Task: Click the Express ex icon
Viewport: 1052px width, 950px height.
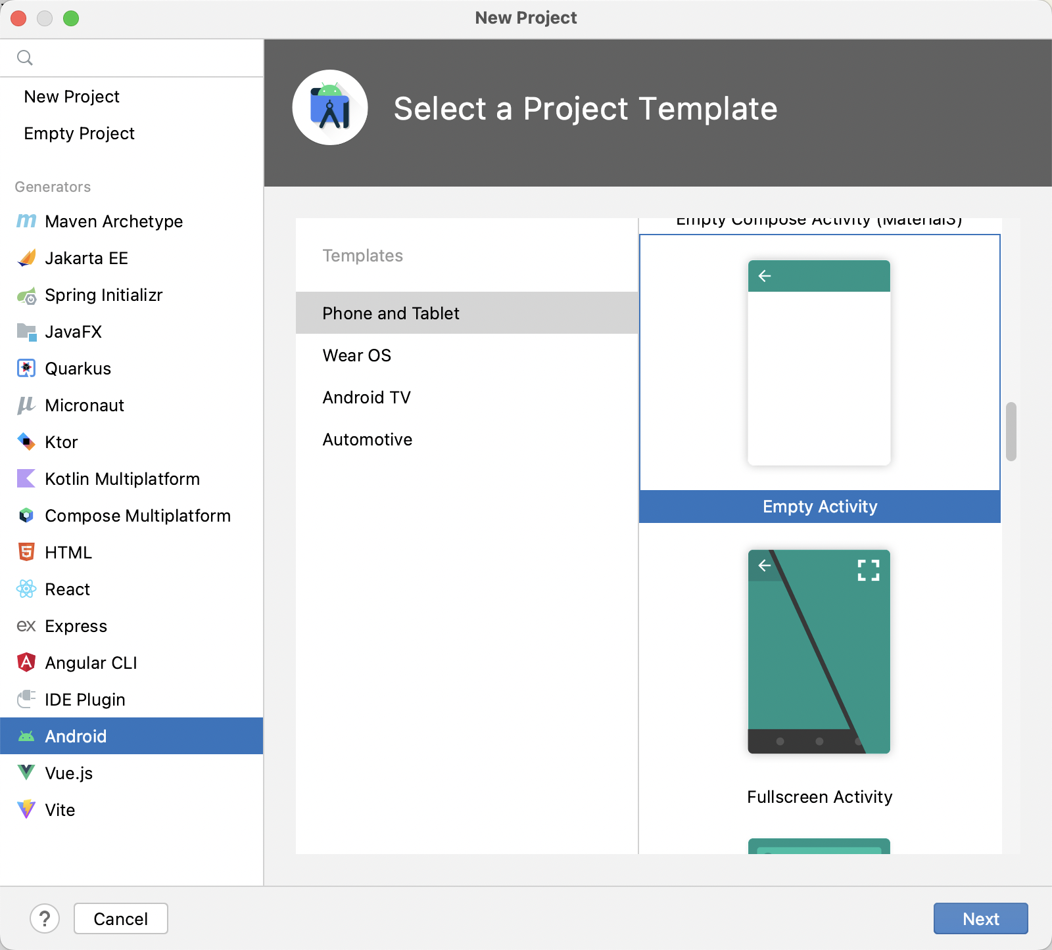Action: coord(26,626)
